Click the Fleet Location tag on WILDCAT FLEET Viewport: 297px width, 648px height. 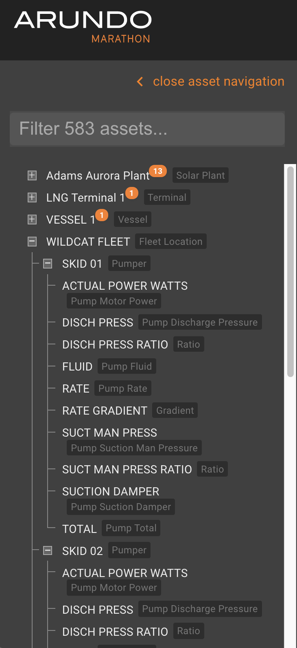[171, 241]
